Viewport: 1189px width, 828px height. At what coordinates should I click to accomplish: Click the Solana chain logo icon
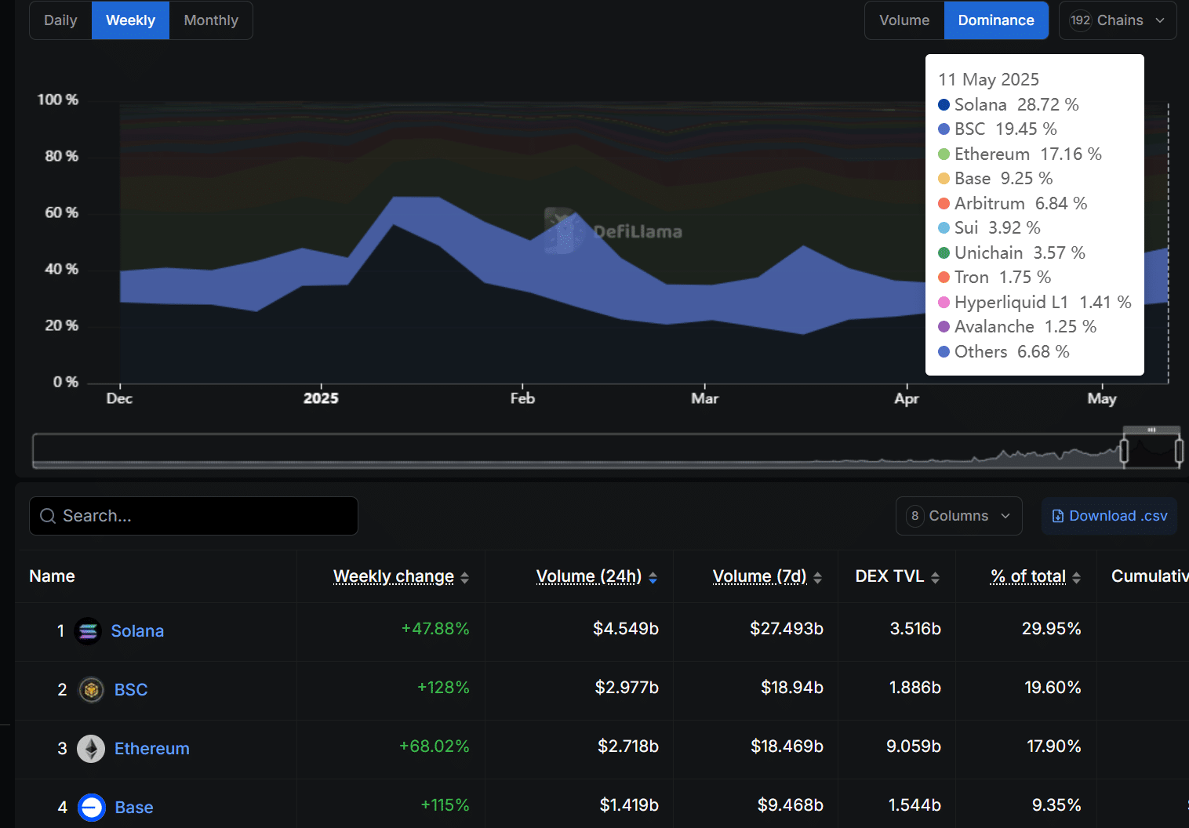[x=88, y=631]
